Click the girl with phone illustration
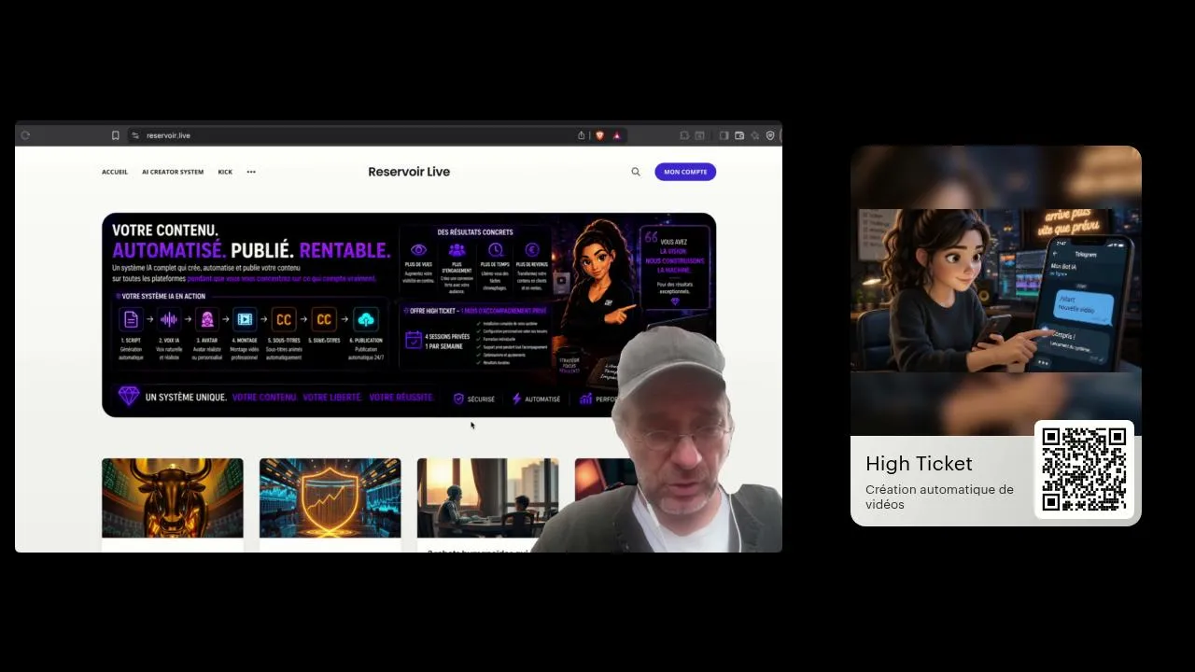 (996, 290)
